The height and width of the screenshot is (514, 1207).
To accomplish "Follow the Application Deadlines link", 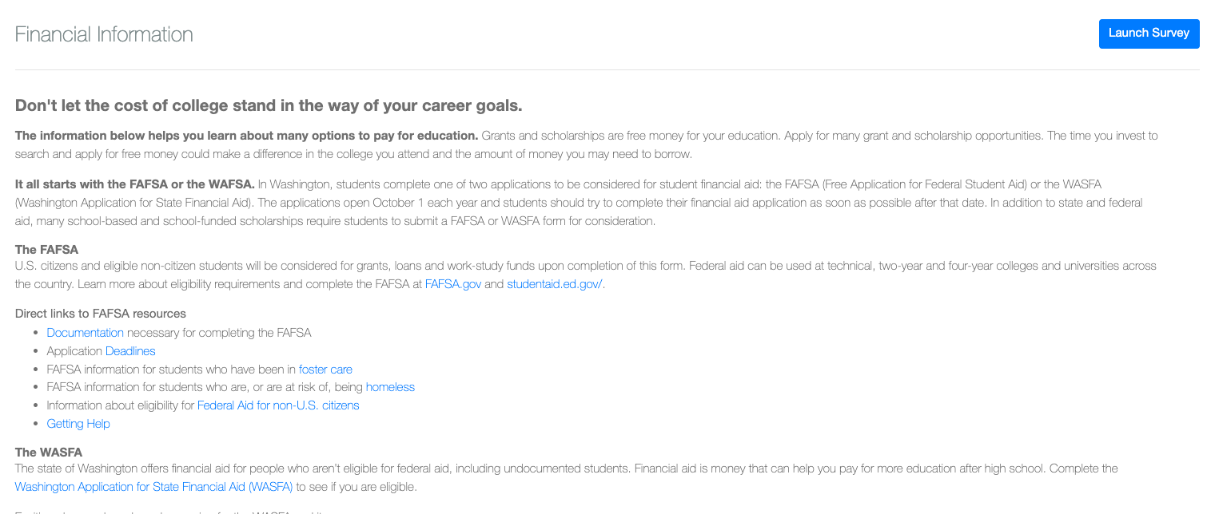I will pyautogui.click(x=130, y=351).
